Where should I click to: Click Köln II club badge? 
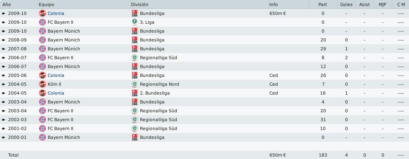42,84
